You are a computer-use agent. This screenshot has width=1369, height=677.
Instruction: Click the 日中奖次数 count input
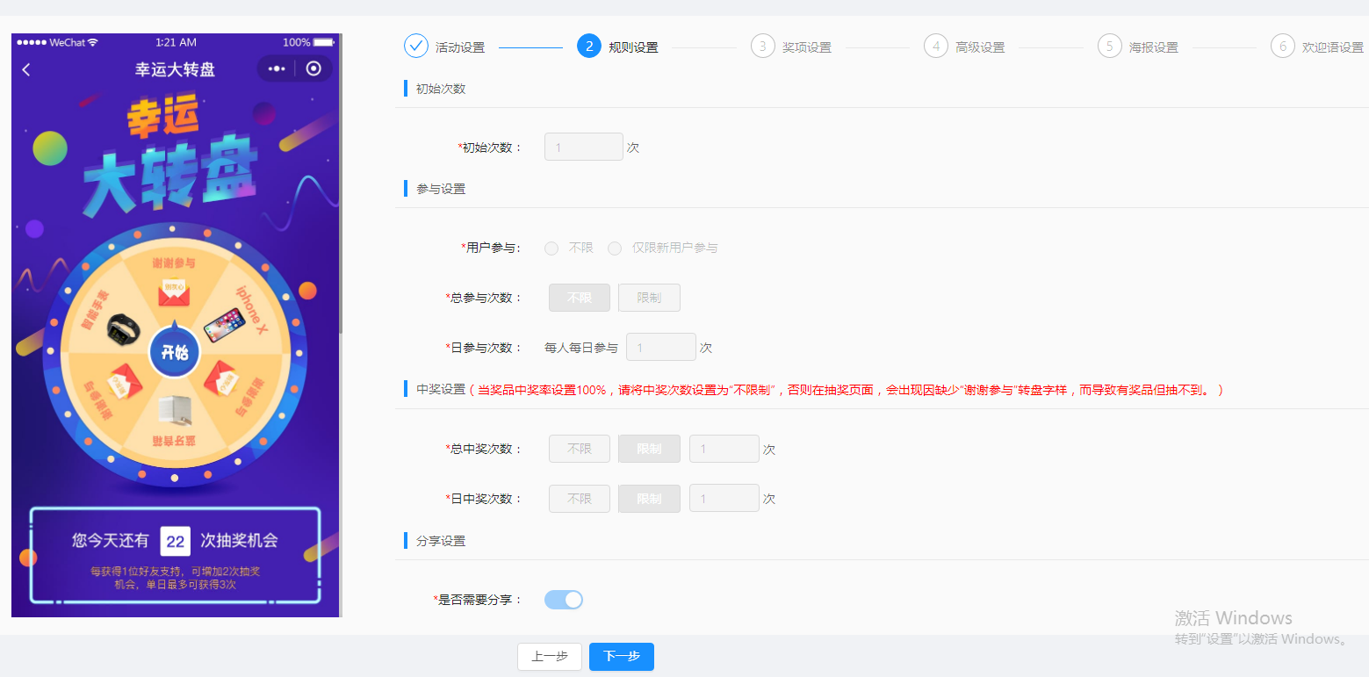click(x=724, y=498)
